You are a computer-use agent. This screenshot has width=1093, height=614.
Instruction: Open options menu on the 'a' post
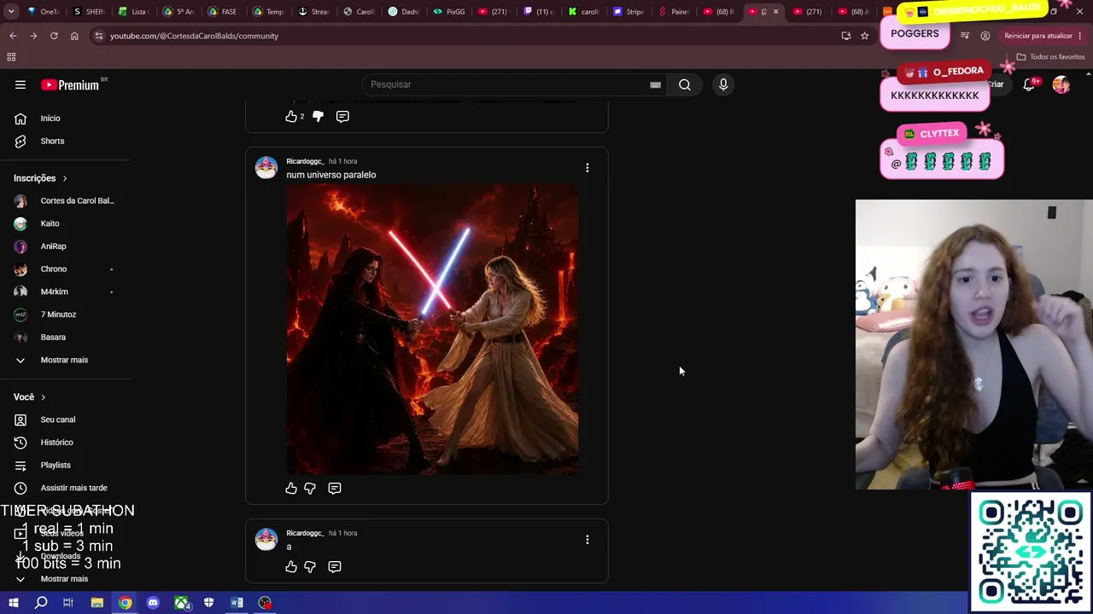tap(587, 540)
